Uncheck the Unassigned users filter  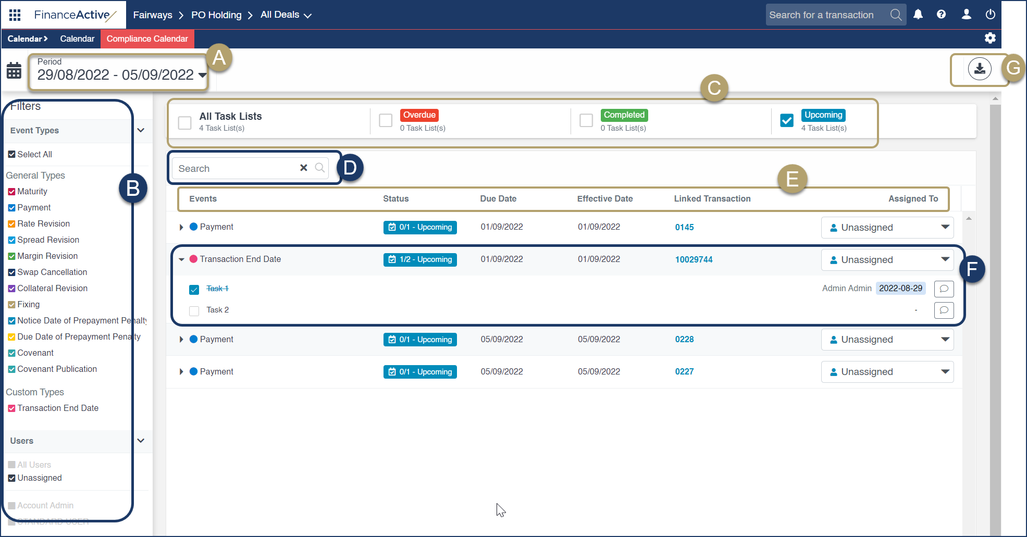coord(11,478)
